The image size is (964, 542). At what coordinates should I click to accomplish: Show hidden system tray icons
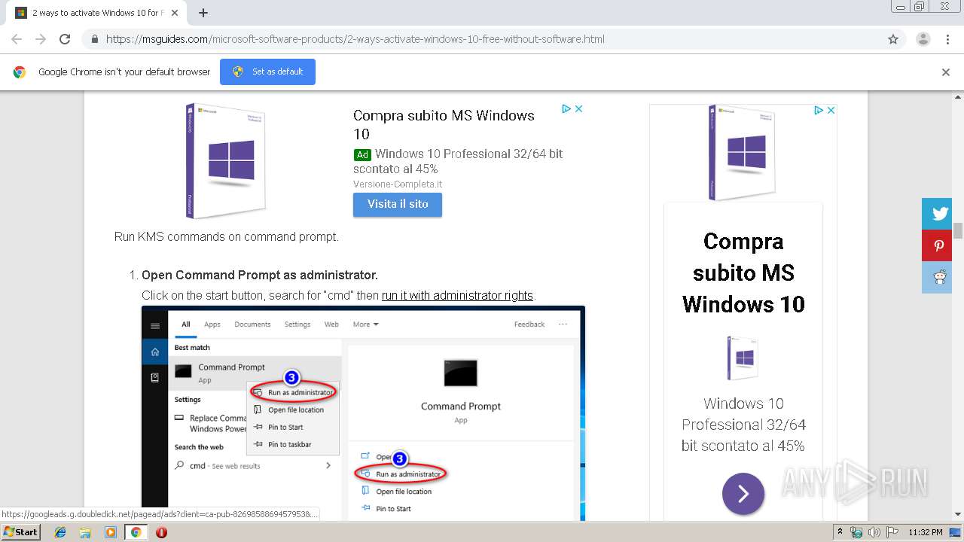click(x=840, y=532)
